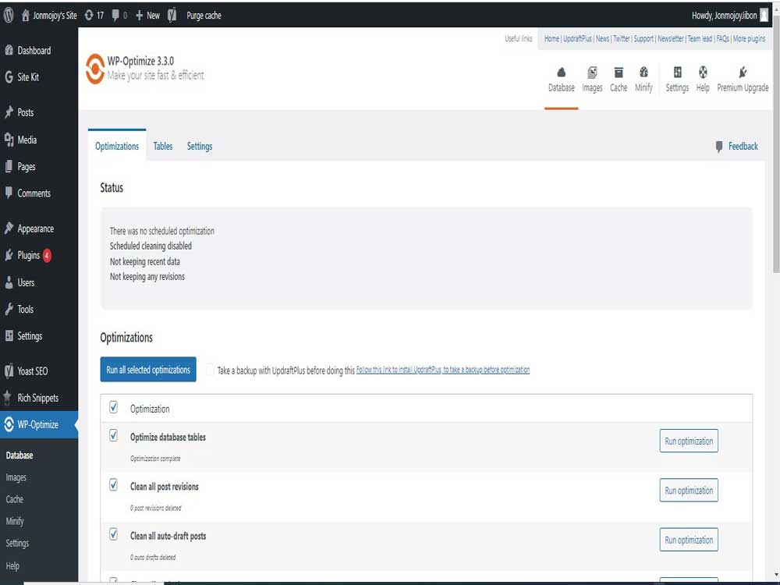Follow Support useful link
The width and height of the screenshot is (780, 585).
(643, 39)
